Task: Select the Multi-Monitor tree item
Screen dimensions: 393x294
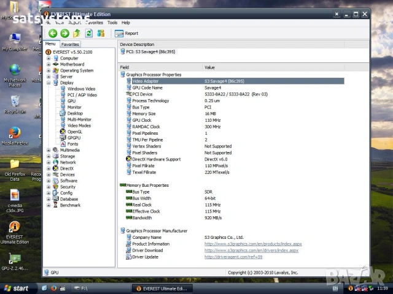Action: tap(79, 119)
